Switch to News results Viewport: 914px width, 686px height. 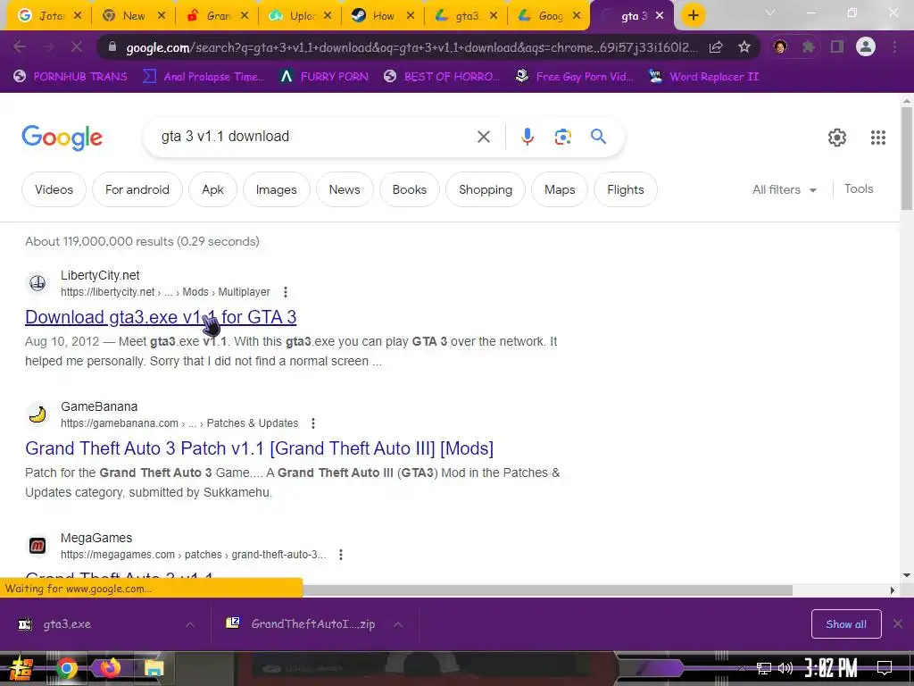345,189
